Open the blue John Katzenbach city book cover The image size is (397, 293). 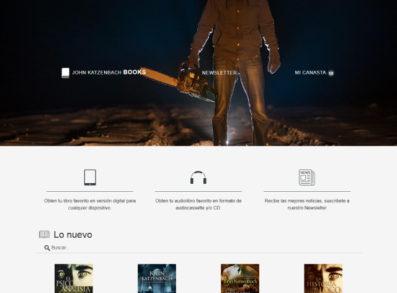tap(157, 278)
